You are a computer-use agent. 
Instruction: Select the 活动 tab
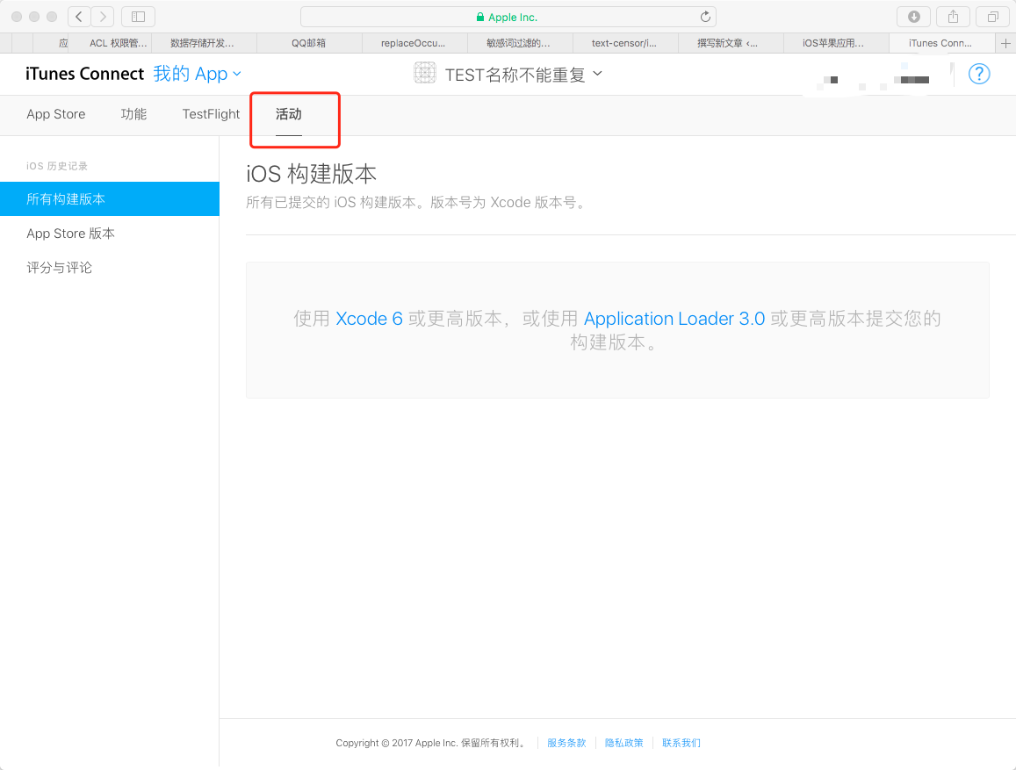[289, 115]
